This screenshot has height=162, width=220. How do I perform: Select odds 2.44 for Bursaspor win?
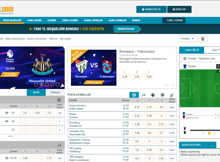[x=125, y=77]
